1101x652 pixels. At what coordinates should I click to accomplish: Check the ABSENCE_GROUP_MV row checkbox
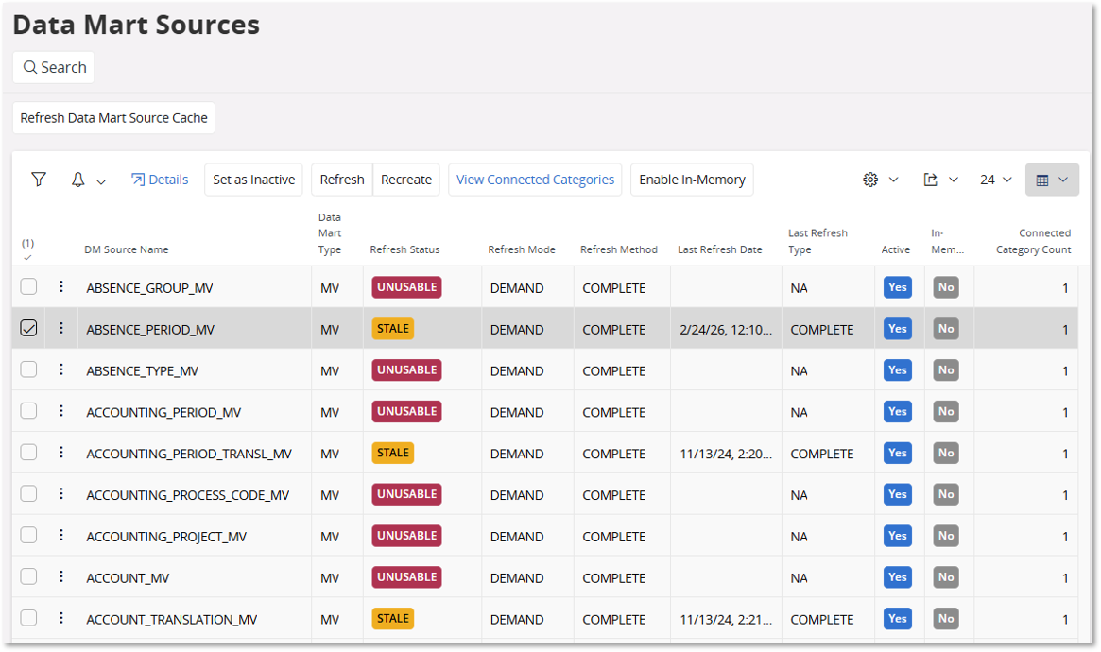pyautogui.click(x=28, y=286)
